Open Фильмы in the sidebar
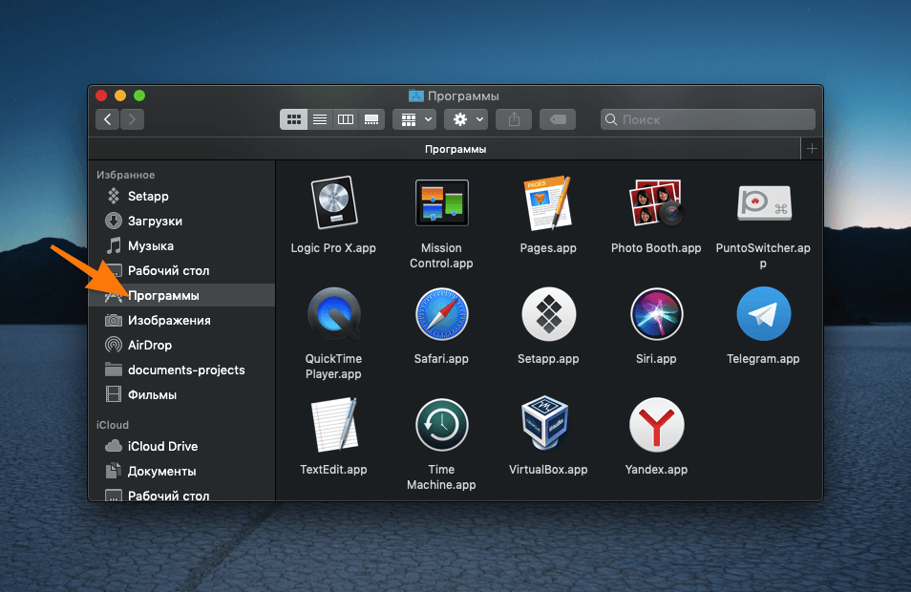 [x=181, y=395]
